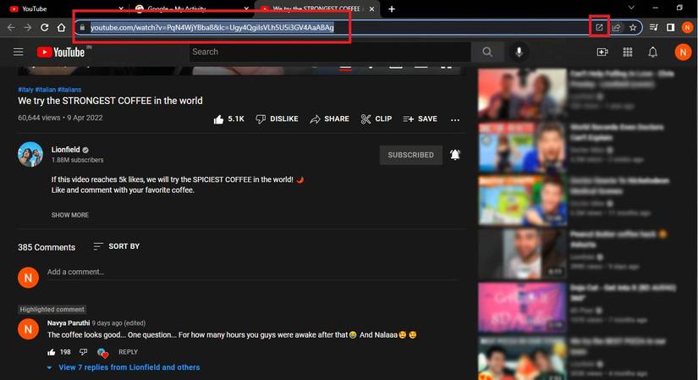698x380 pixels.
Task: Click the 385 Comments count text
Action: (x=47, y=247)
